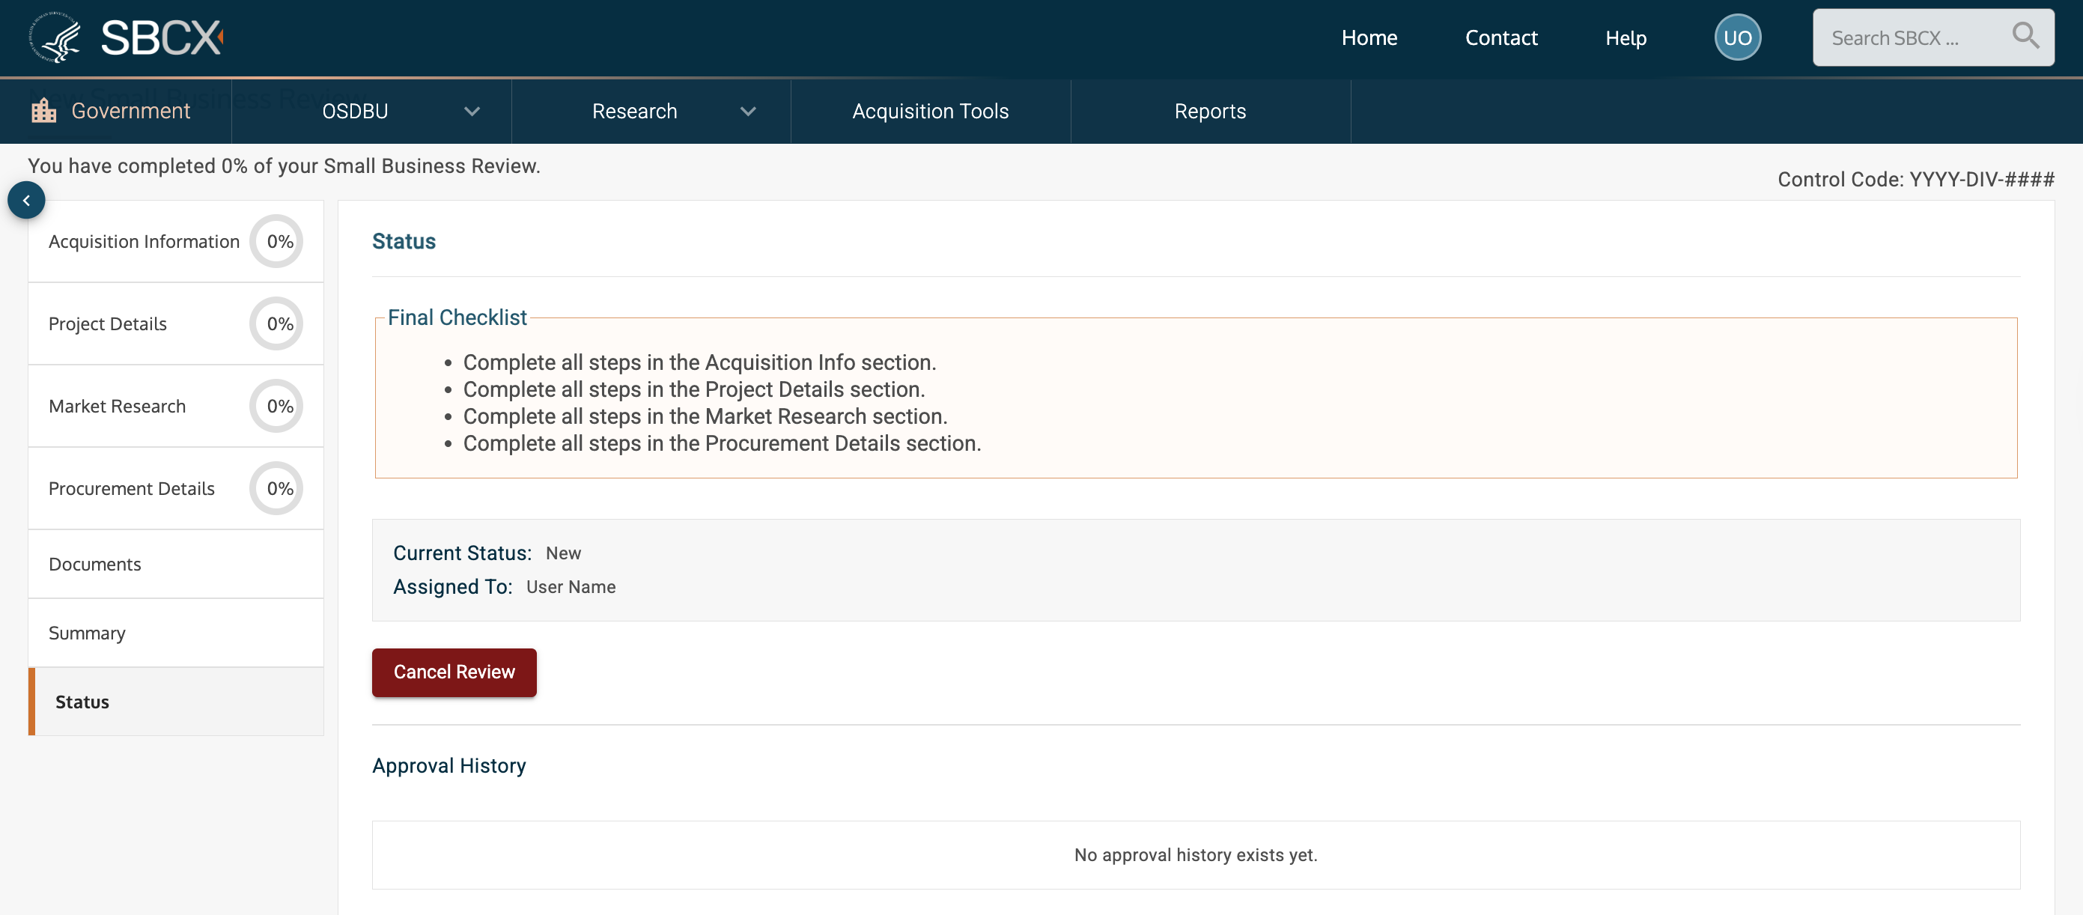Click Procurement Details 0% progress indicator
Screen dimensions: 2083x915
point(277,489)
